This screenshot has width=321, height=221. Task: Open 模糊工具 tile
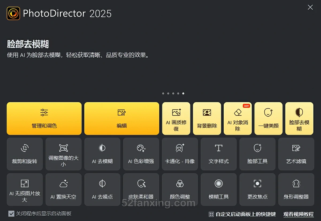coord(219,189)
